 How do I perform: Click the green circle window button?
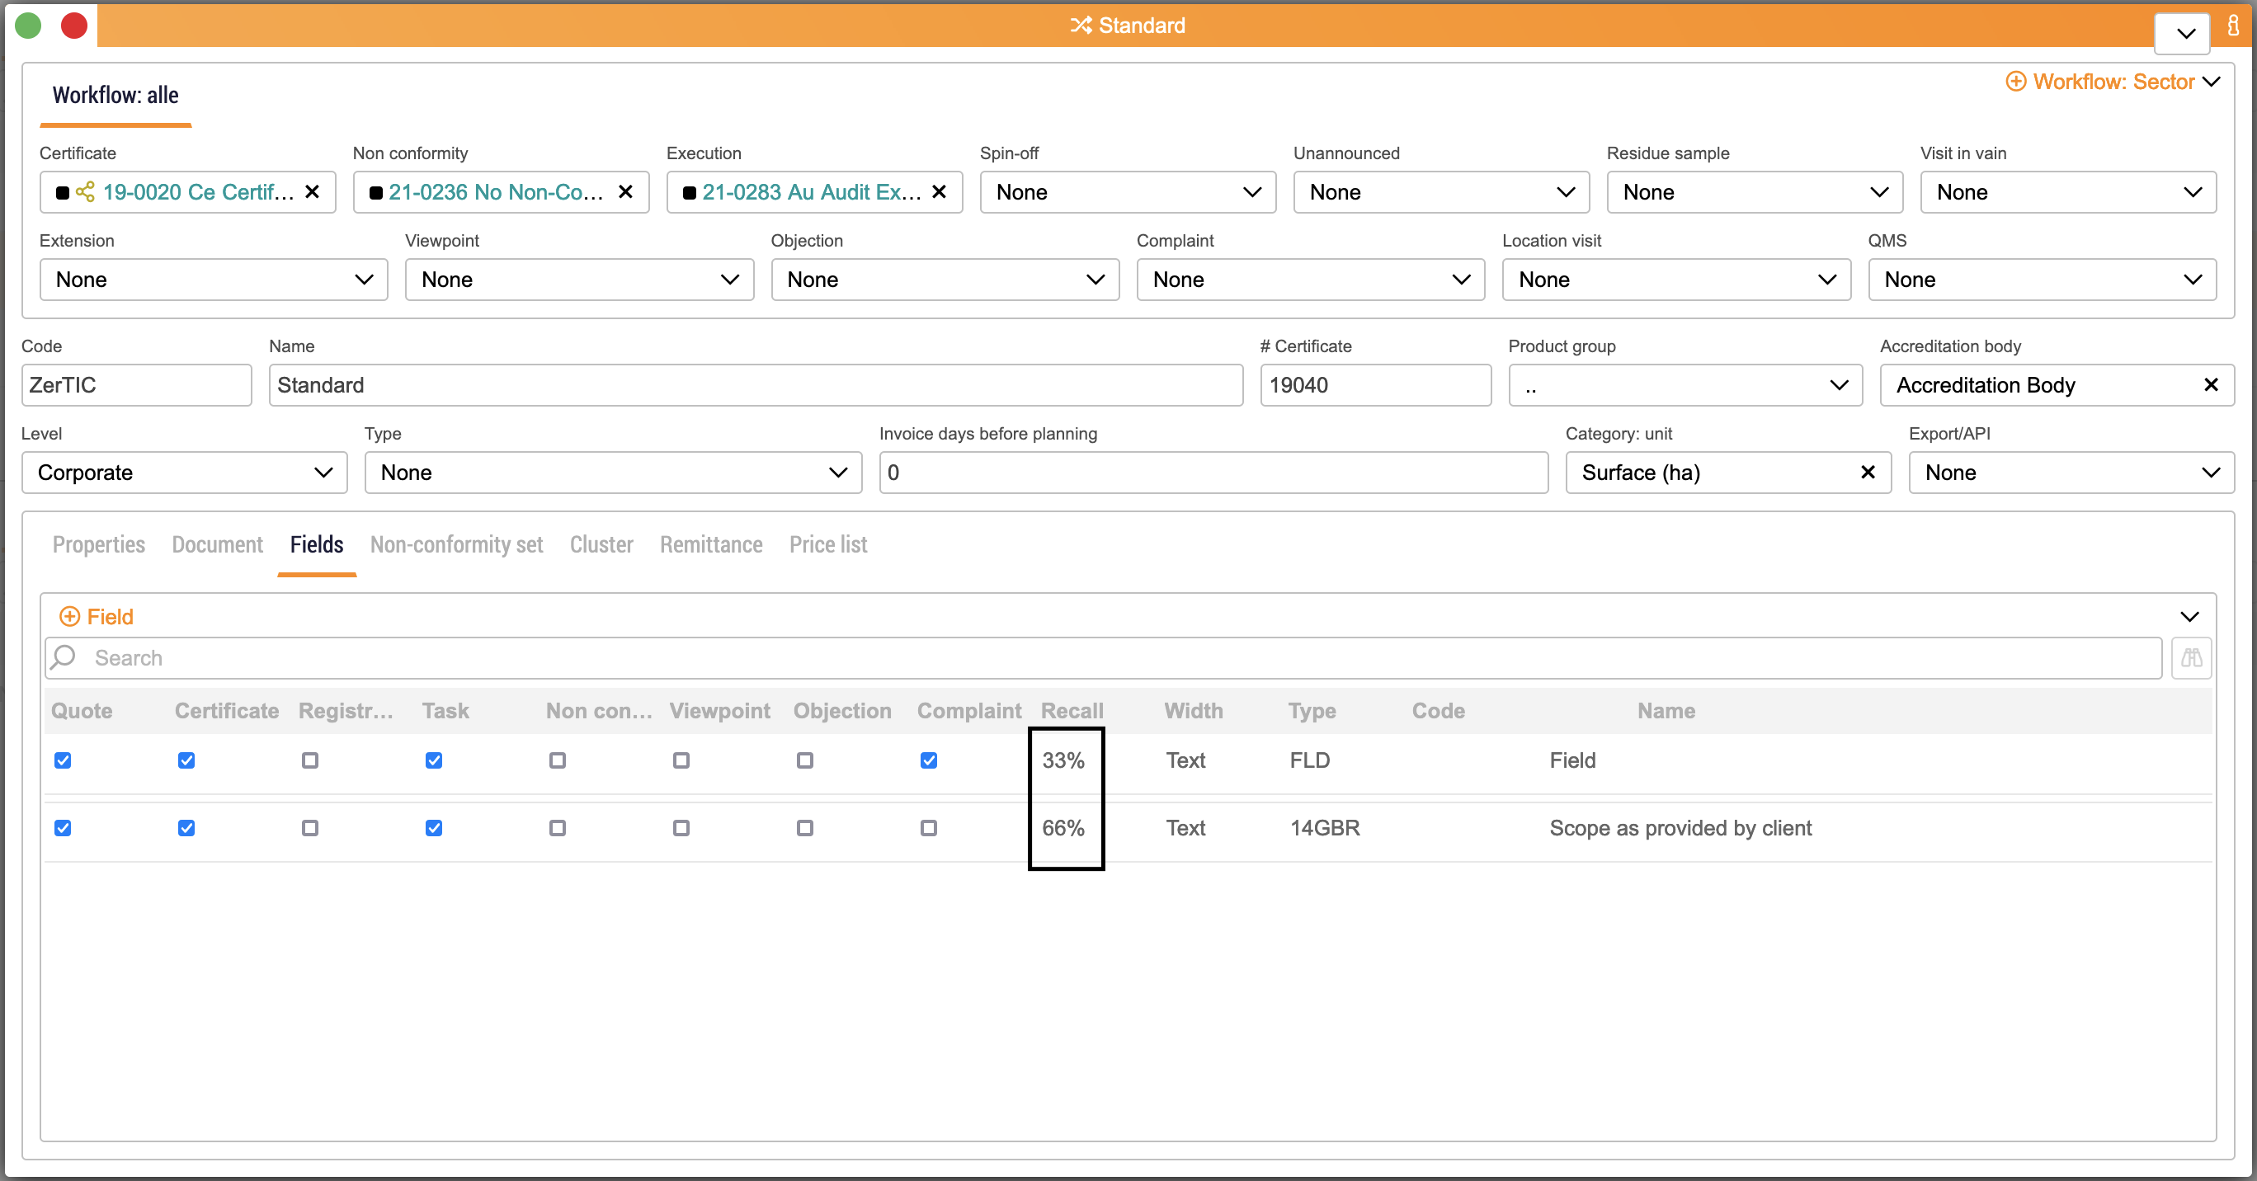29,26
